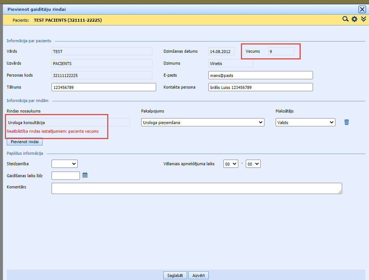This screenshot has height=280, width=369.
Task: Edit the Kontakta persona field
Action: (x=260, y=87)
